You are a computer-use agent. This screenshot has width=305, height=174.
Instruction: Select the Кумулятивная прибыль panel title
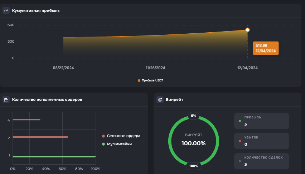(x=36, y=10)
